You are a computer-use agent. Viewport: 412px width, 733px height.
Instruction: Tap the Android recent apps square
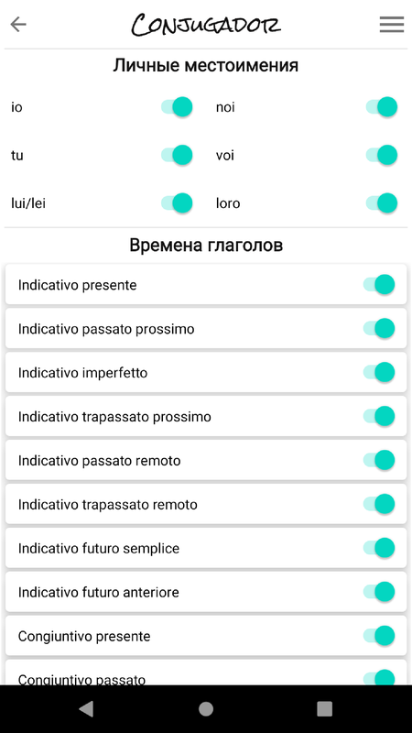324,708
